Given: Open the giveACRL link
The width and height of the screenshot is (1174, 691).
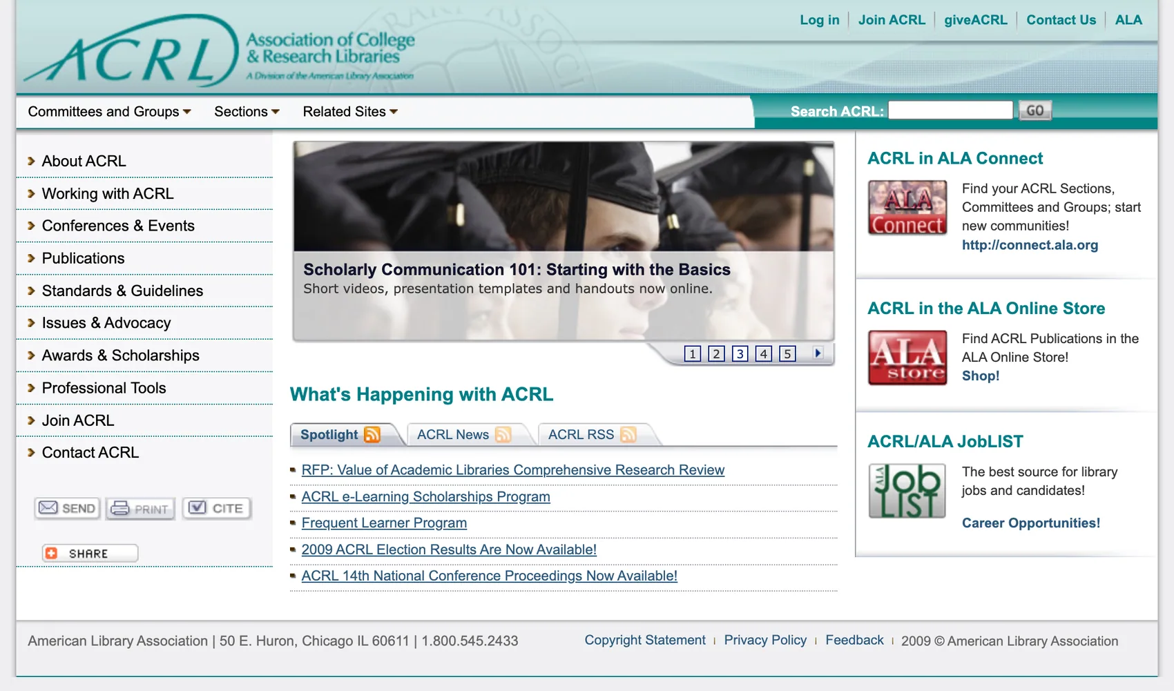Looking at the screenshot, I should (976, 20).
